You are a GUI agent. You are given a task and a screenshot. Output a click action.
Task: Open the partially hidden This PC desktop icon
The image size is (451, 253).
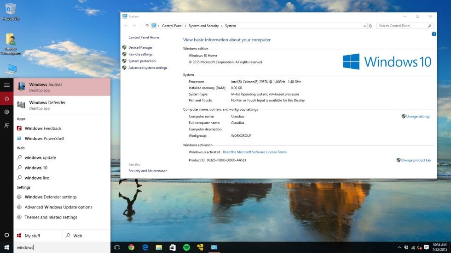11,71
